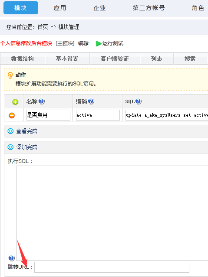Viewport: 208px width, 277px height.
Task: Switch to the 数据结构 tab
Action: pos(23,59)
